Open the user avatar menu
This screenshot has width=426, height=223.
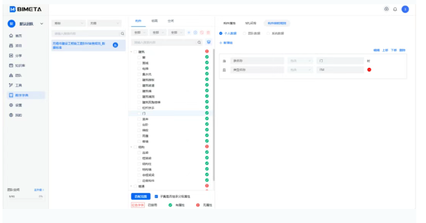click(x=405, y=9)
